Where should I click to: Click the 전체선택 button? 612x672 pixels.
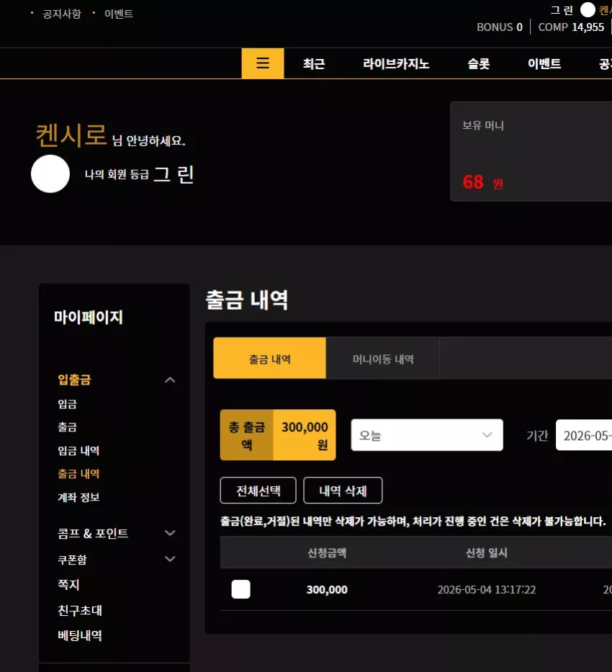point(258,490)
